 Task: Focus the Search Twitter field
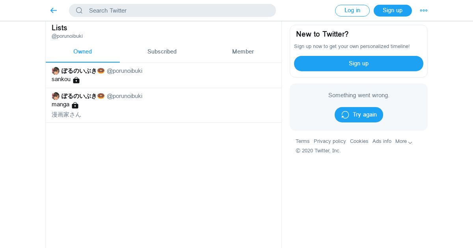point(177,11)
